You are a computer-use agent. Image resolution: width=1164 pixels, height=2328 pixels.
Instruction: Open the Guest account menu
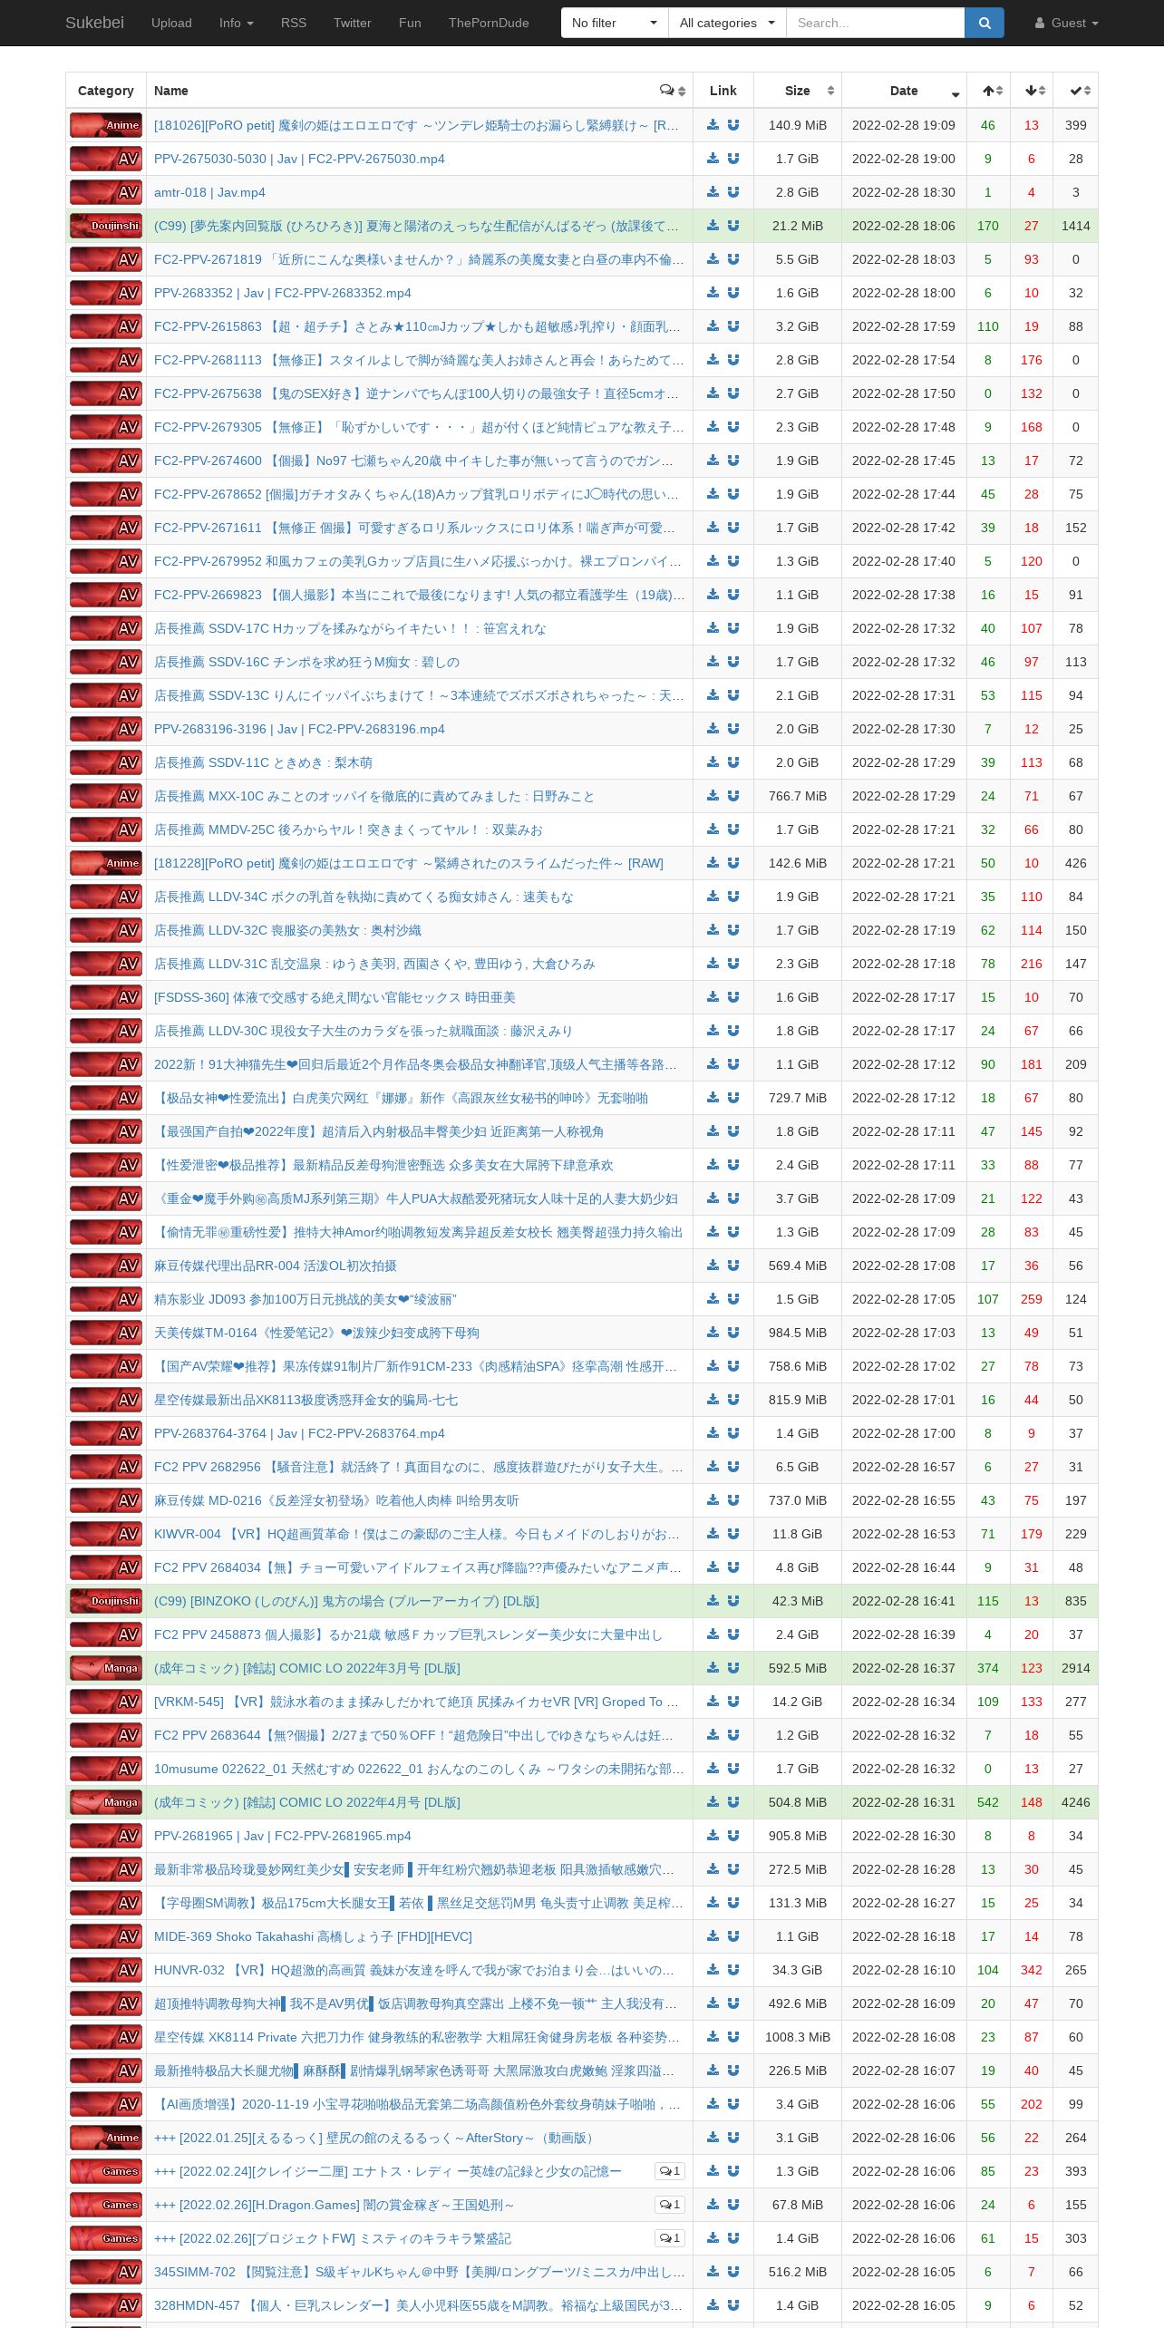[1067, 23]
